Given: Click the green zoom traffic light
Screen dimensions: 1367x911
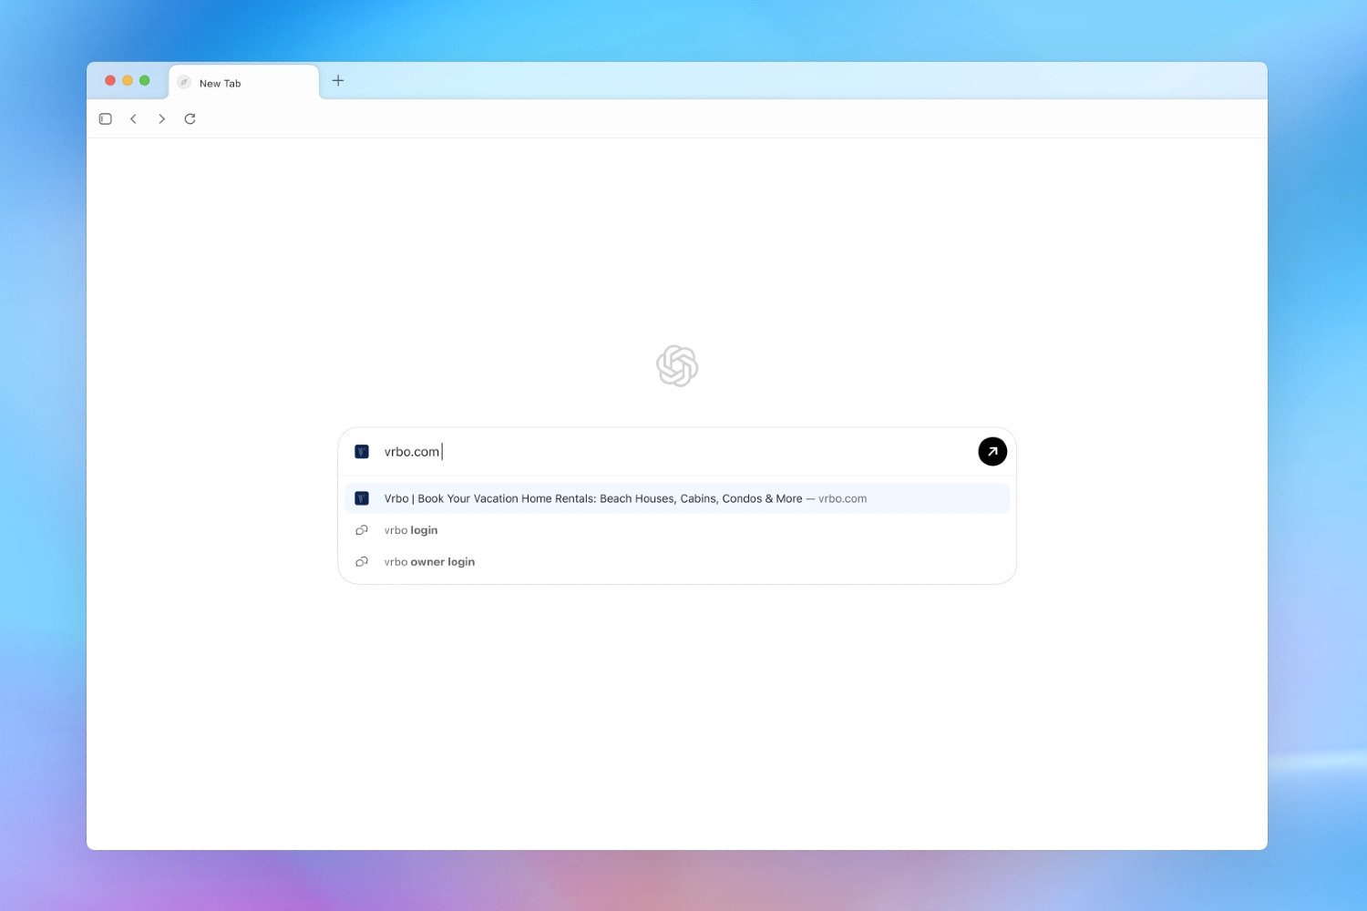Looking at the screenshot, I should 145,79.
